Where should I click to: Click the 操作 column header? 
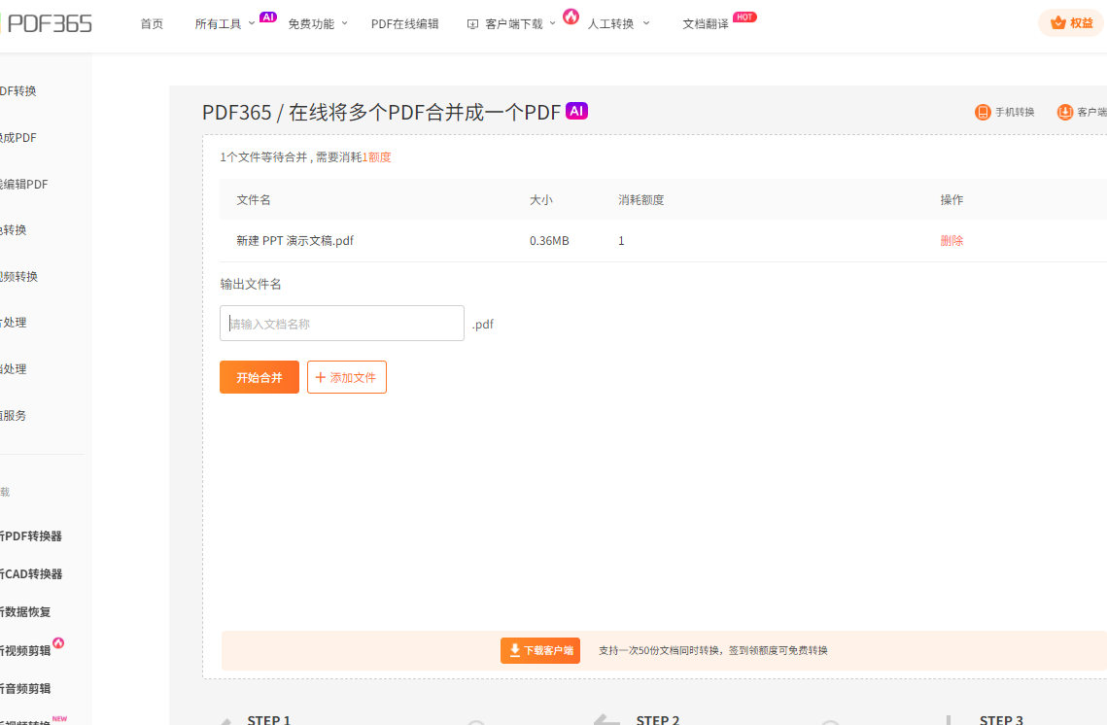(x=951, y=200)
